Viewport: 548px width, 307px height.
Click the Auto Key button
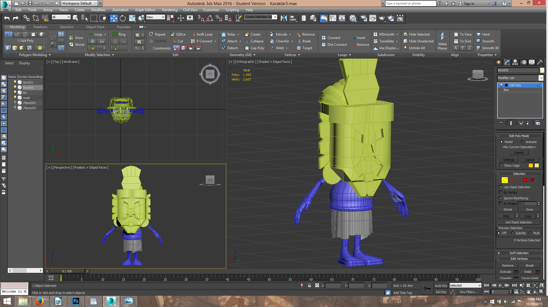point(441,286)
